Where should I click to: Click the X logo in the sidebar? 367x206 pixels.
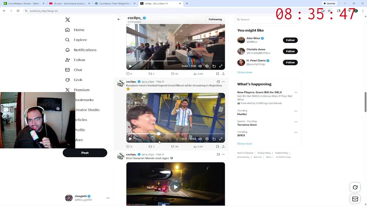(x=68, y=20)
